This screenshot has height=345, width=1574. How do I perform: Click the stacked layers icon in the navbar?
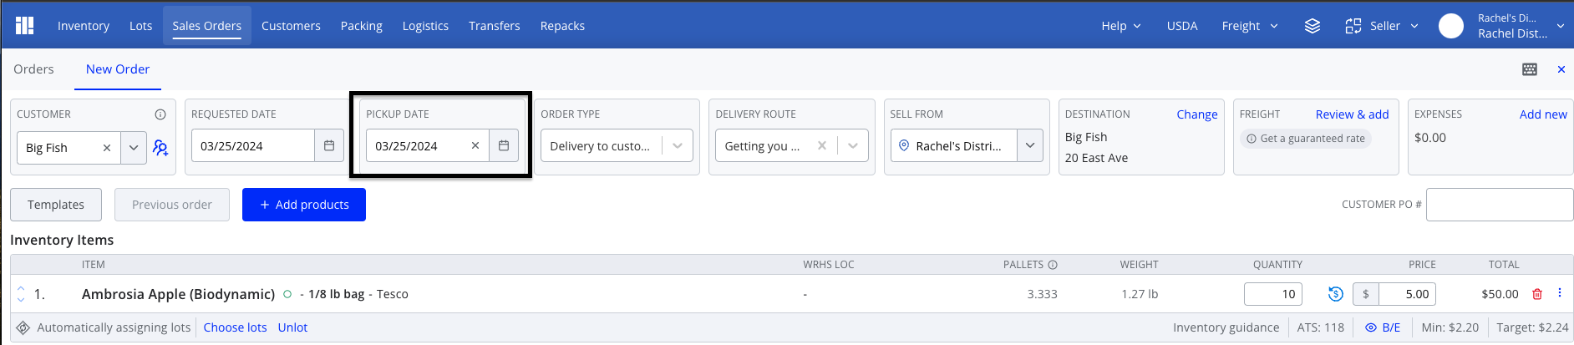[x=1313, y=26]
